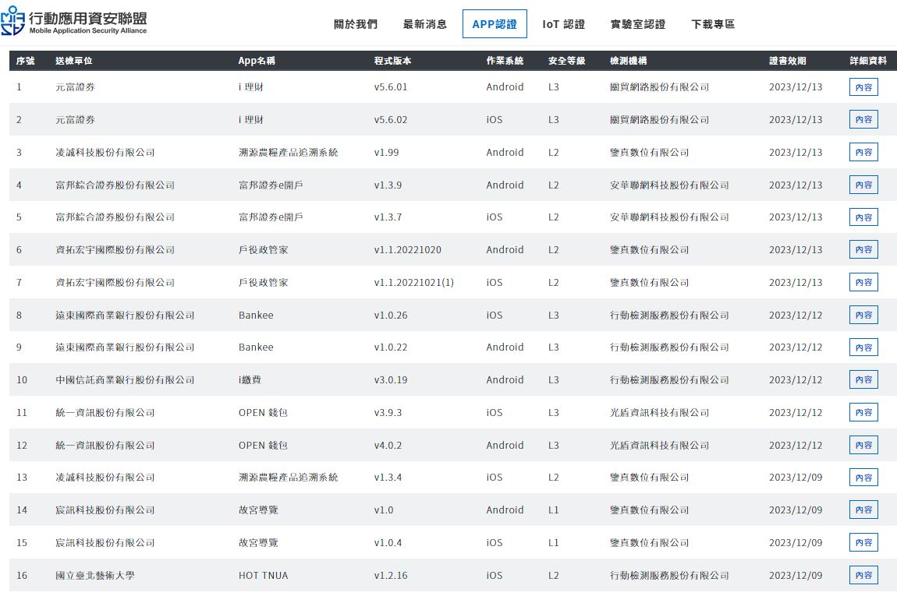The height and width of the screenshot is (596, 897).
Task: Click 光盾資訊科技有限公司 in row 11
Action: (659, 413)
